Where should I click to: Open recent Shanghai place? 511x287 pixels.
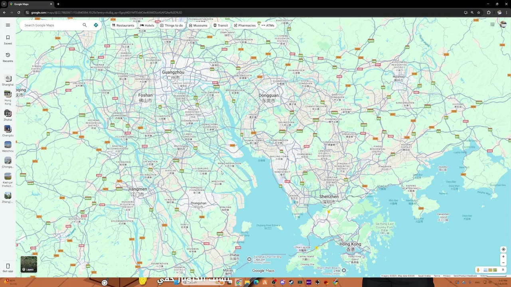tap(8, 81)
